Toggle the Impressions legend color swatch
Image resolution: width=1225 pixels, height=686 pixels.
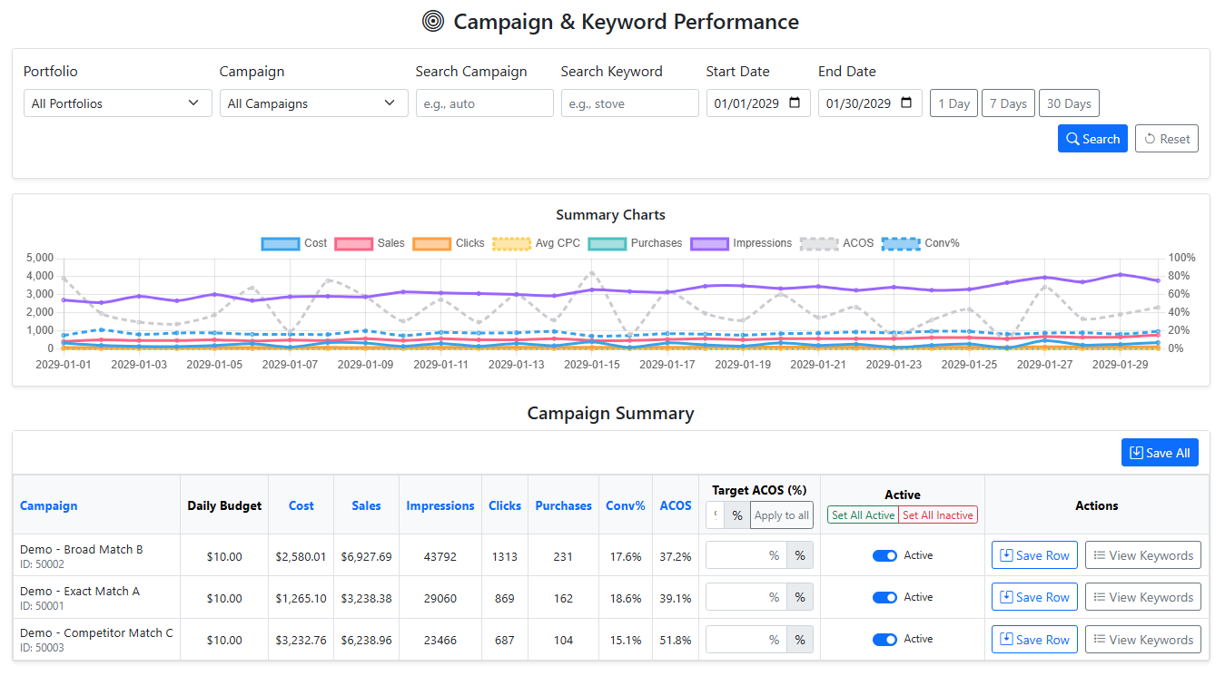tap(709, 243)
